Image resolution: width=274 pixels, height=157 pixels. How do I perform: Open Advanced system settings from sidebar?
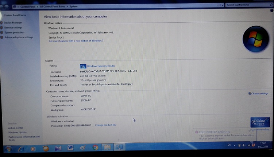[x=19, y=37]
